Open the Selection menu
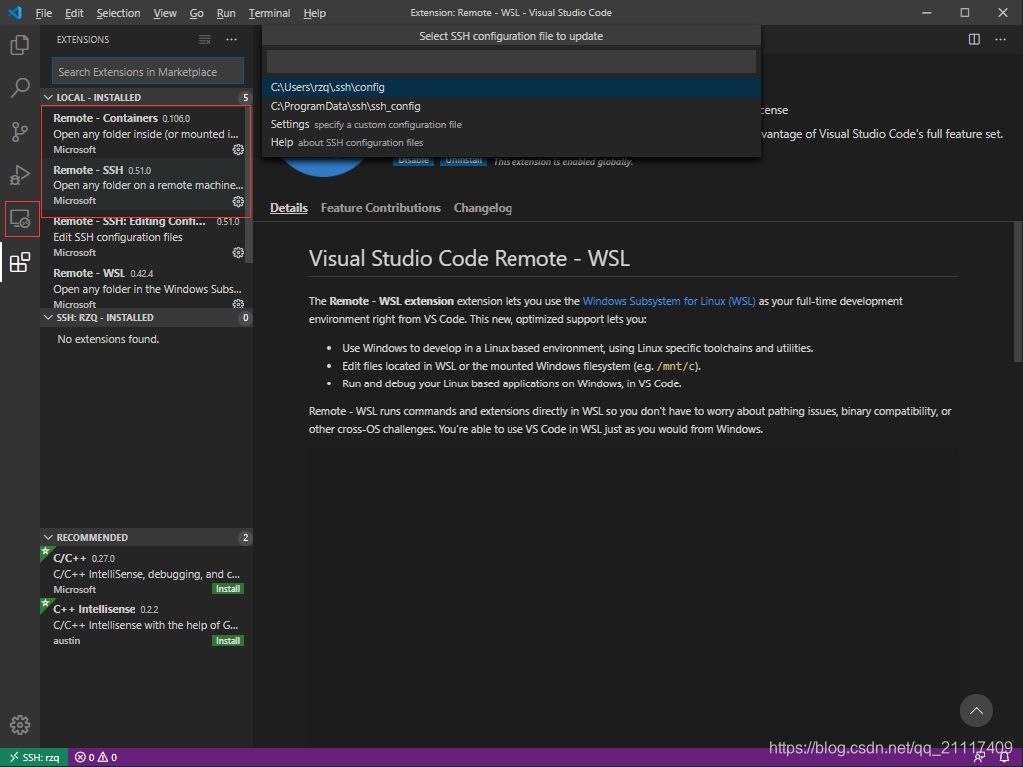The image size is (1023, 767). (x=118, y=13)
